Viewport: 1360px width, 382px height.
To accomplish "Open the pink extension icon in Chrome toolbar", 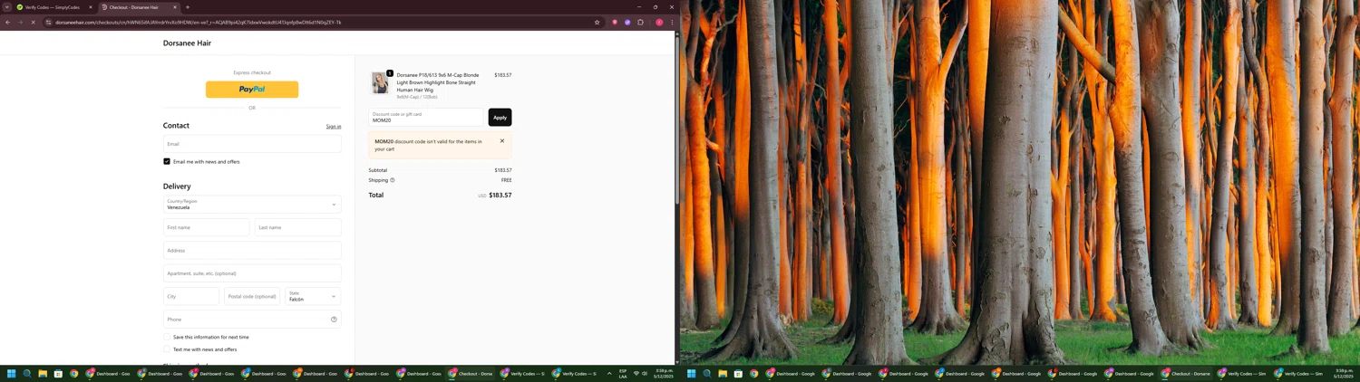I will coord(615,22).
